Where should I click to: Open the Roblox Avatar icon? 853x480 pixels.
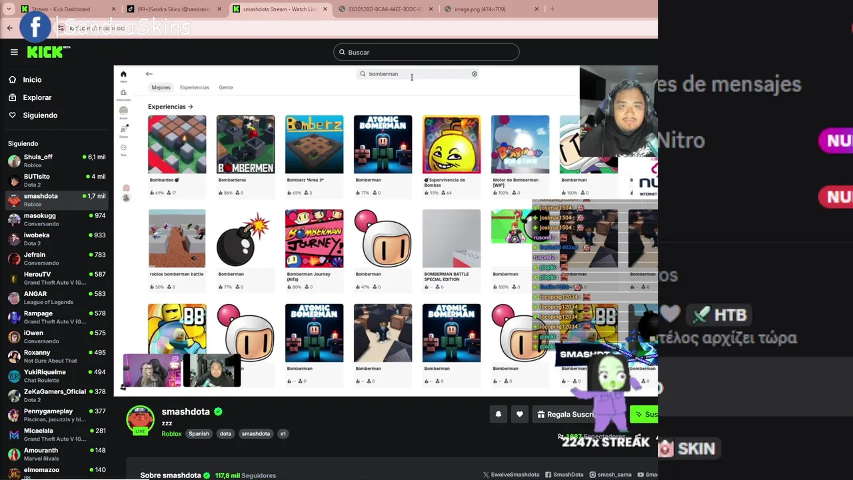coord(123,110)
